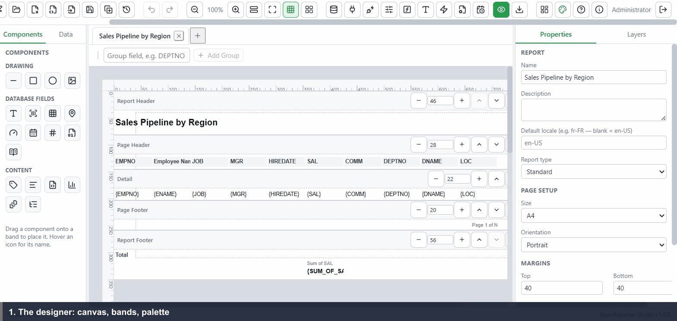Decrease Report Footer band height
This screenshot has height=321, width=677.
tap(419, 240)
